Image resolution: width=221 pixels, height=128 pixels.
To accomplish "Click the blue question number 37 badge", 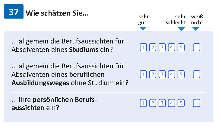I will 14,11.
